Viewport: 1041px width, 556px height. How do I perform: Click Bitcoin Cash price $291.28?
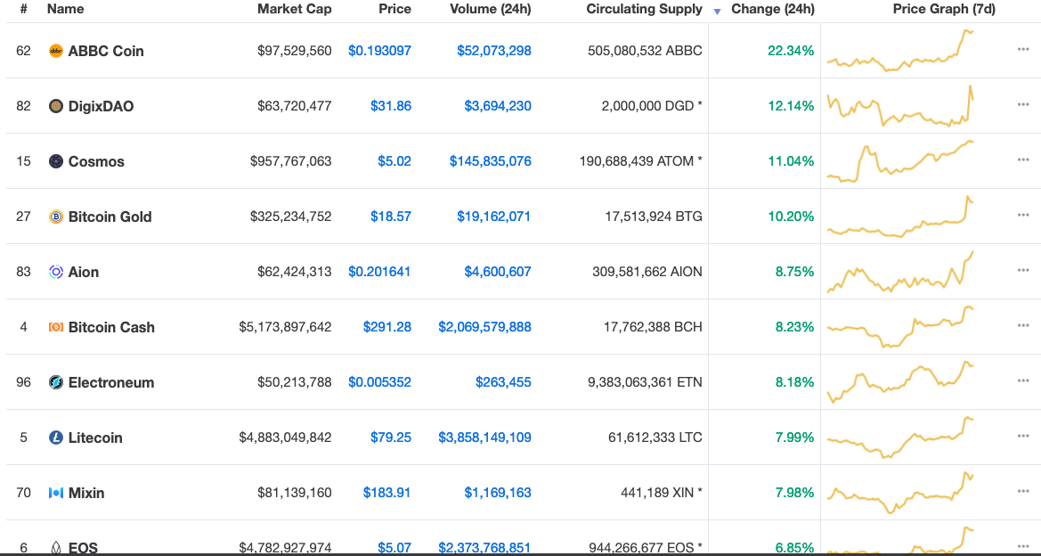pos(387,327)
